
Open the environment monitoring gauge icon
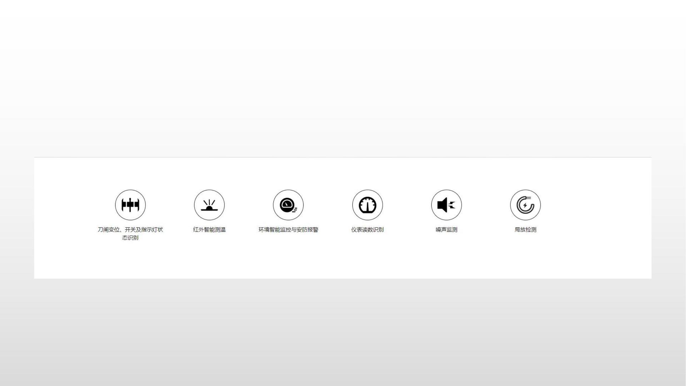(288, 205)
